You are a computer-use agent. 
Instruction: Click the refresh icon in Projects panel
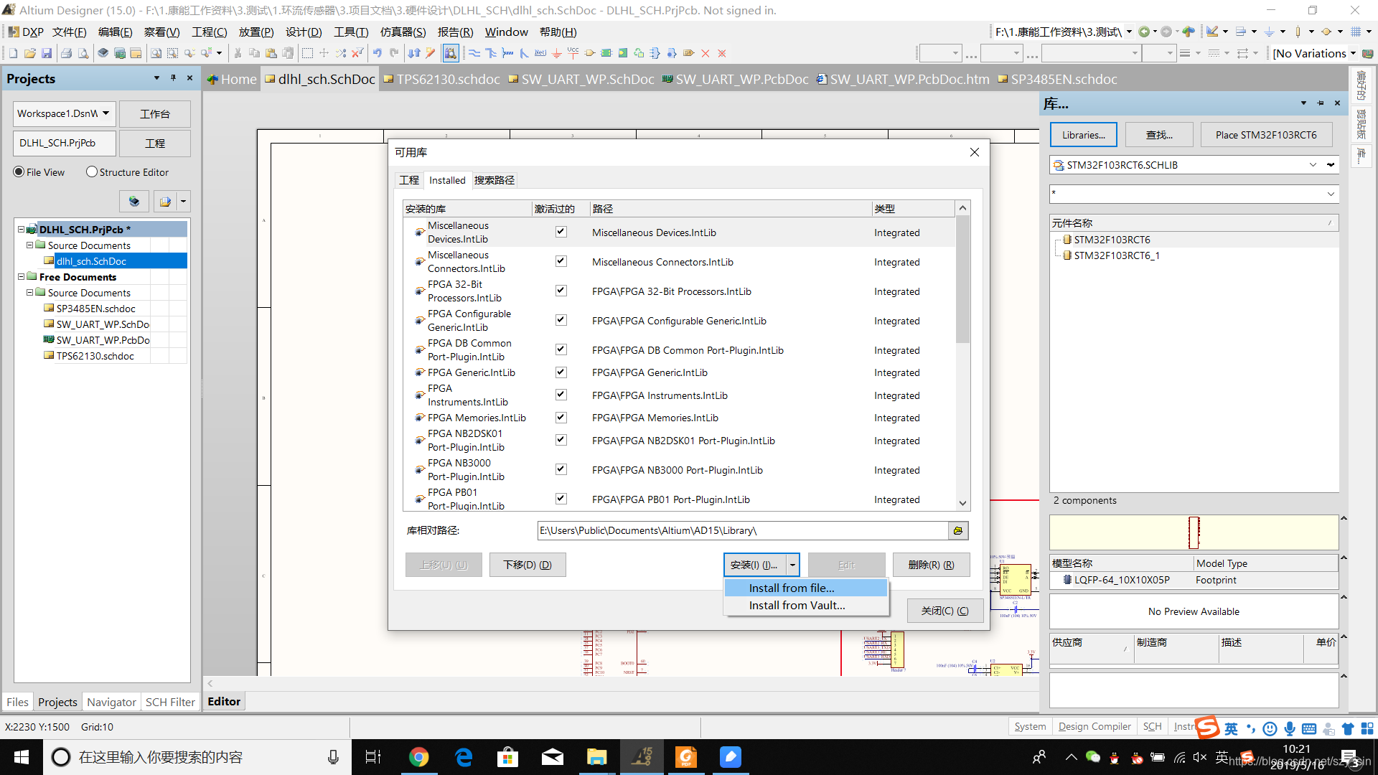coord(134,202)
